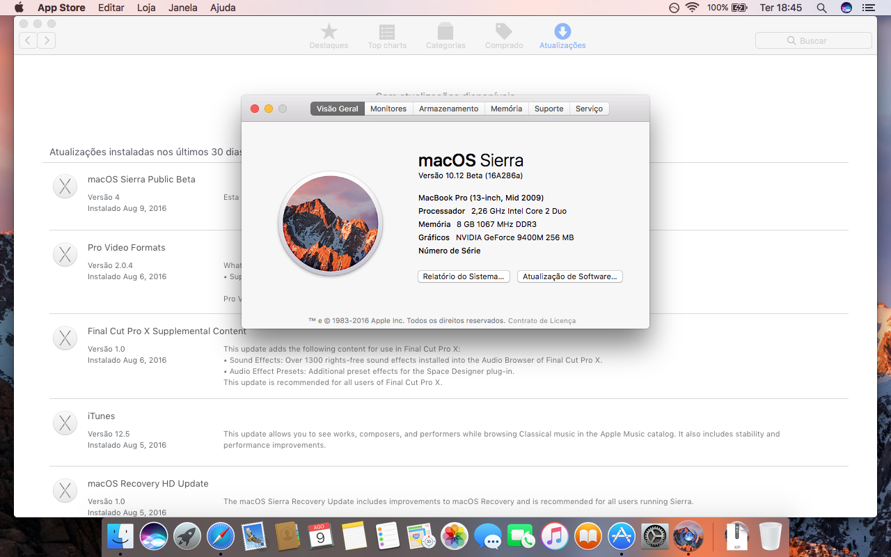
Task: Open Launchpad from the Dock
Action: (x=187, y=536)
